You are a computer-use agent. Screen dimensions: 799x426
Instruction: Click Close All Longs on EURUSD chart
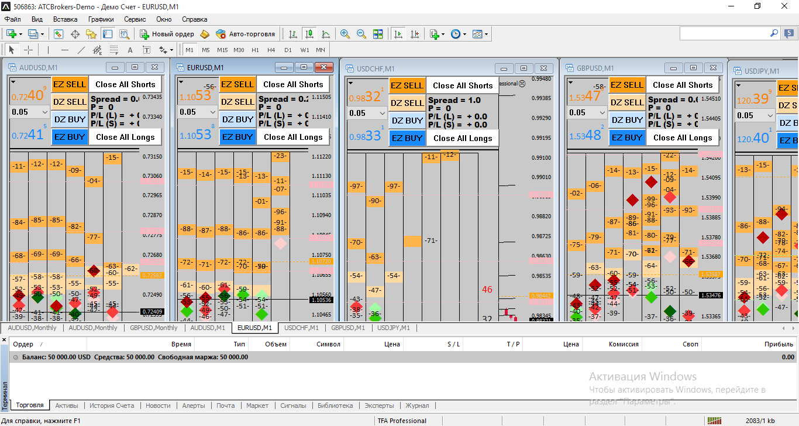coord(293,137)
